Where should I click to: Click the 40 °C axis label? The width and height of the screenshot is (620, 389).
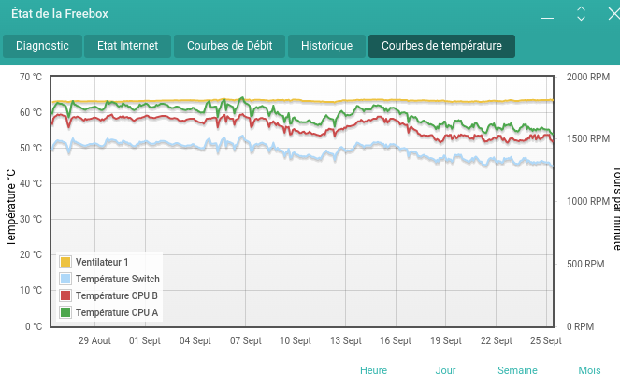click(31, 183)
